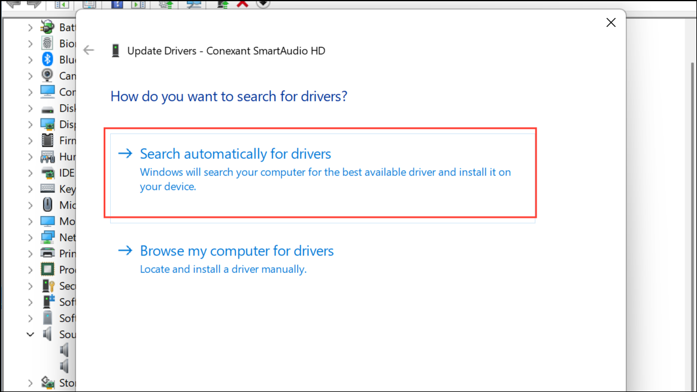Expand the Network adapters category
697x392 pixels.
click(30, 238)
